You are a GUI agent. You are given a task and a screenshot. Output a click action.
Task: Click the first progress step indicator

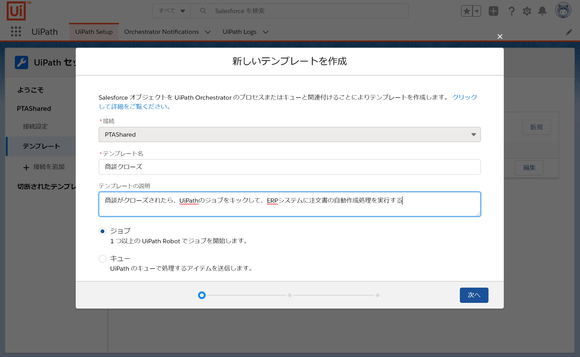(x=202, y=295)
